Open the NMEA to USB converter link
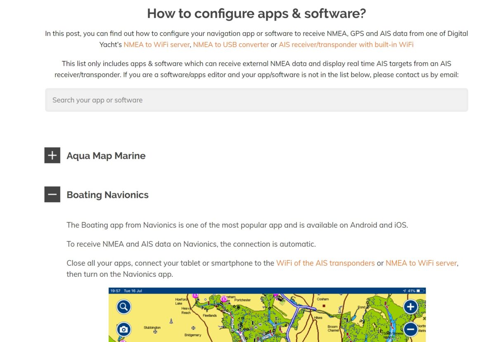479x342 pixels. coord(231,44)
